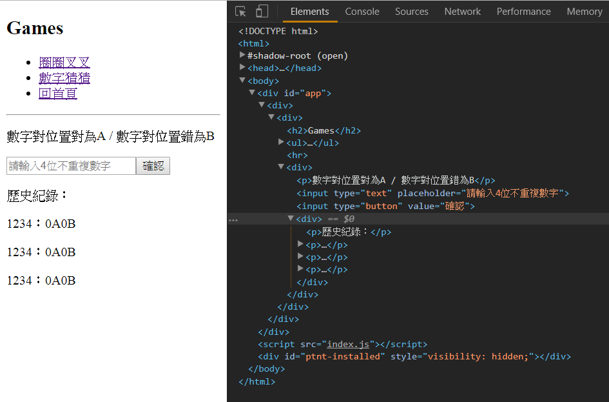The image size is (609, 402).
Task: Open the 圈圈叉叉 game link
Action: [64, 62]
